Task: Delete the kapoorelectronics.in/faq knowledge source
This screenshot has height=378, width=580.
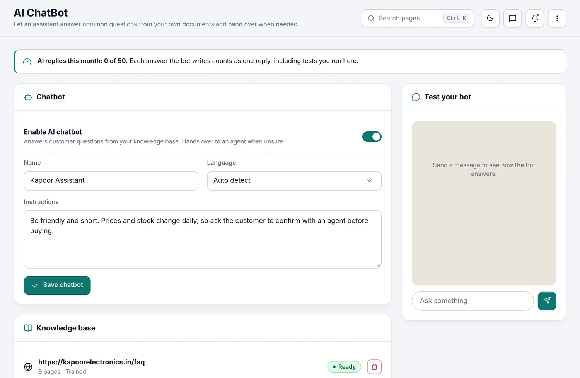Action: tap(374, 367)
